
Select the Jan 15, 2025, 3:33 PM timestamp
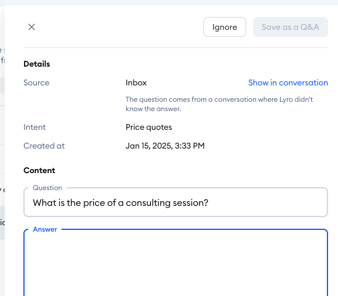pos(165,146)
